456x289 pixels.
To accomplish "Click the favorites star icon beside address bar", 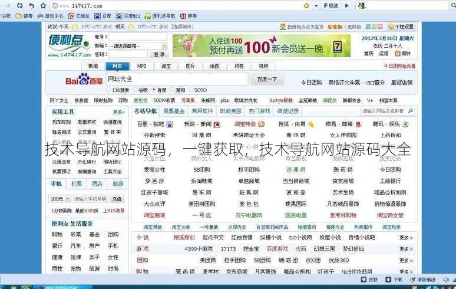I will click(x=44, y=5).
